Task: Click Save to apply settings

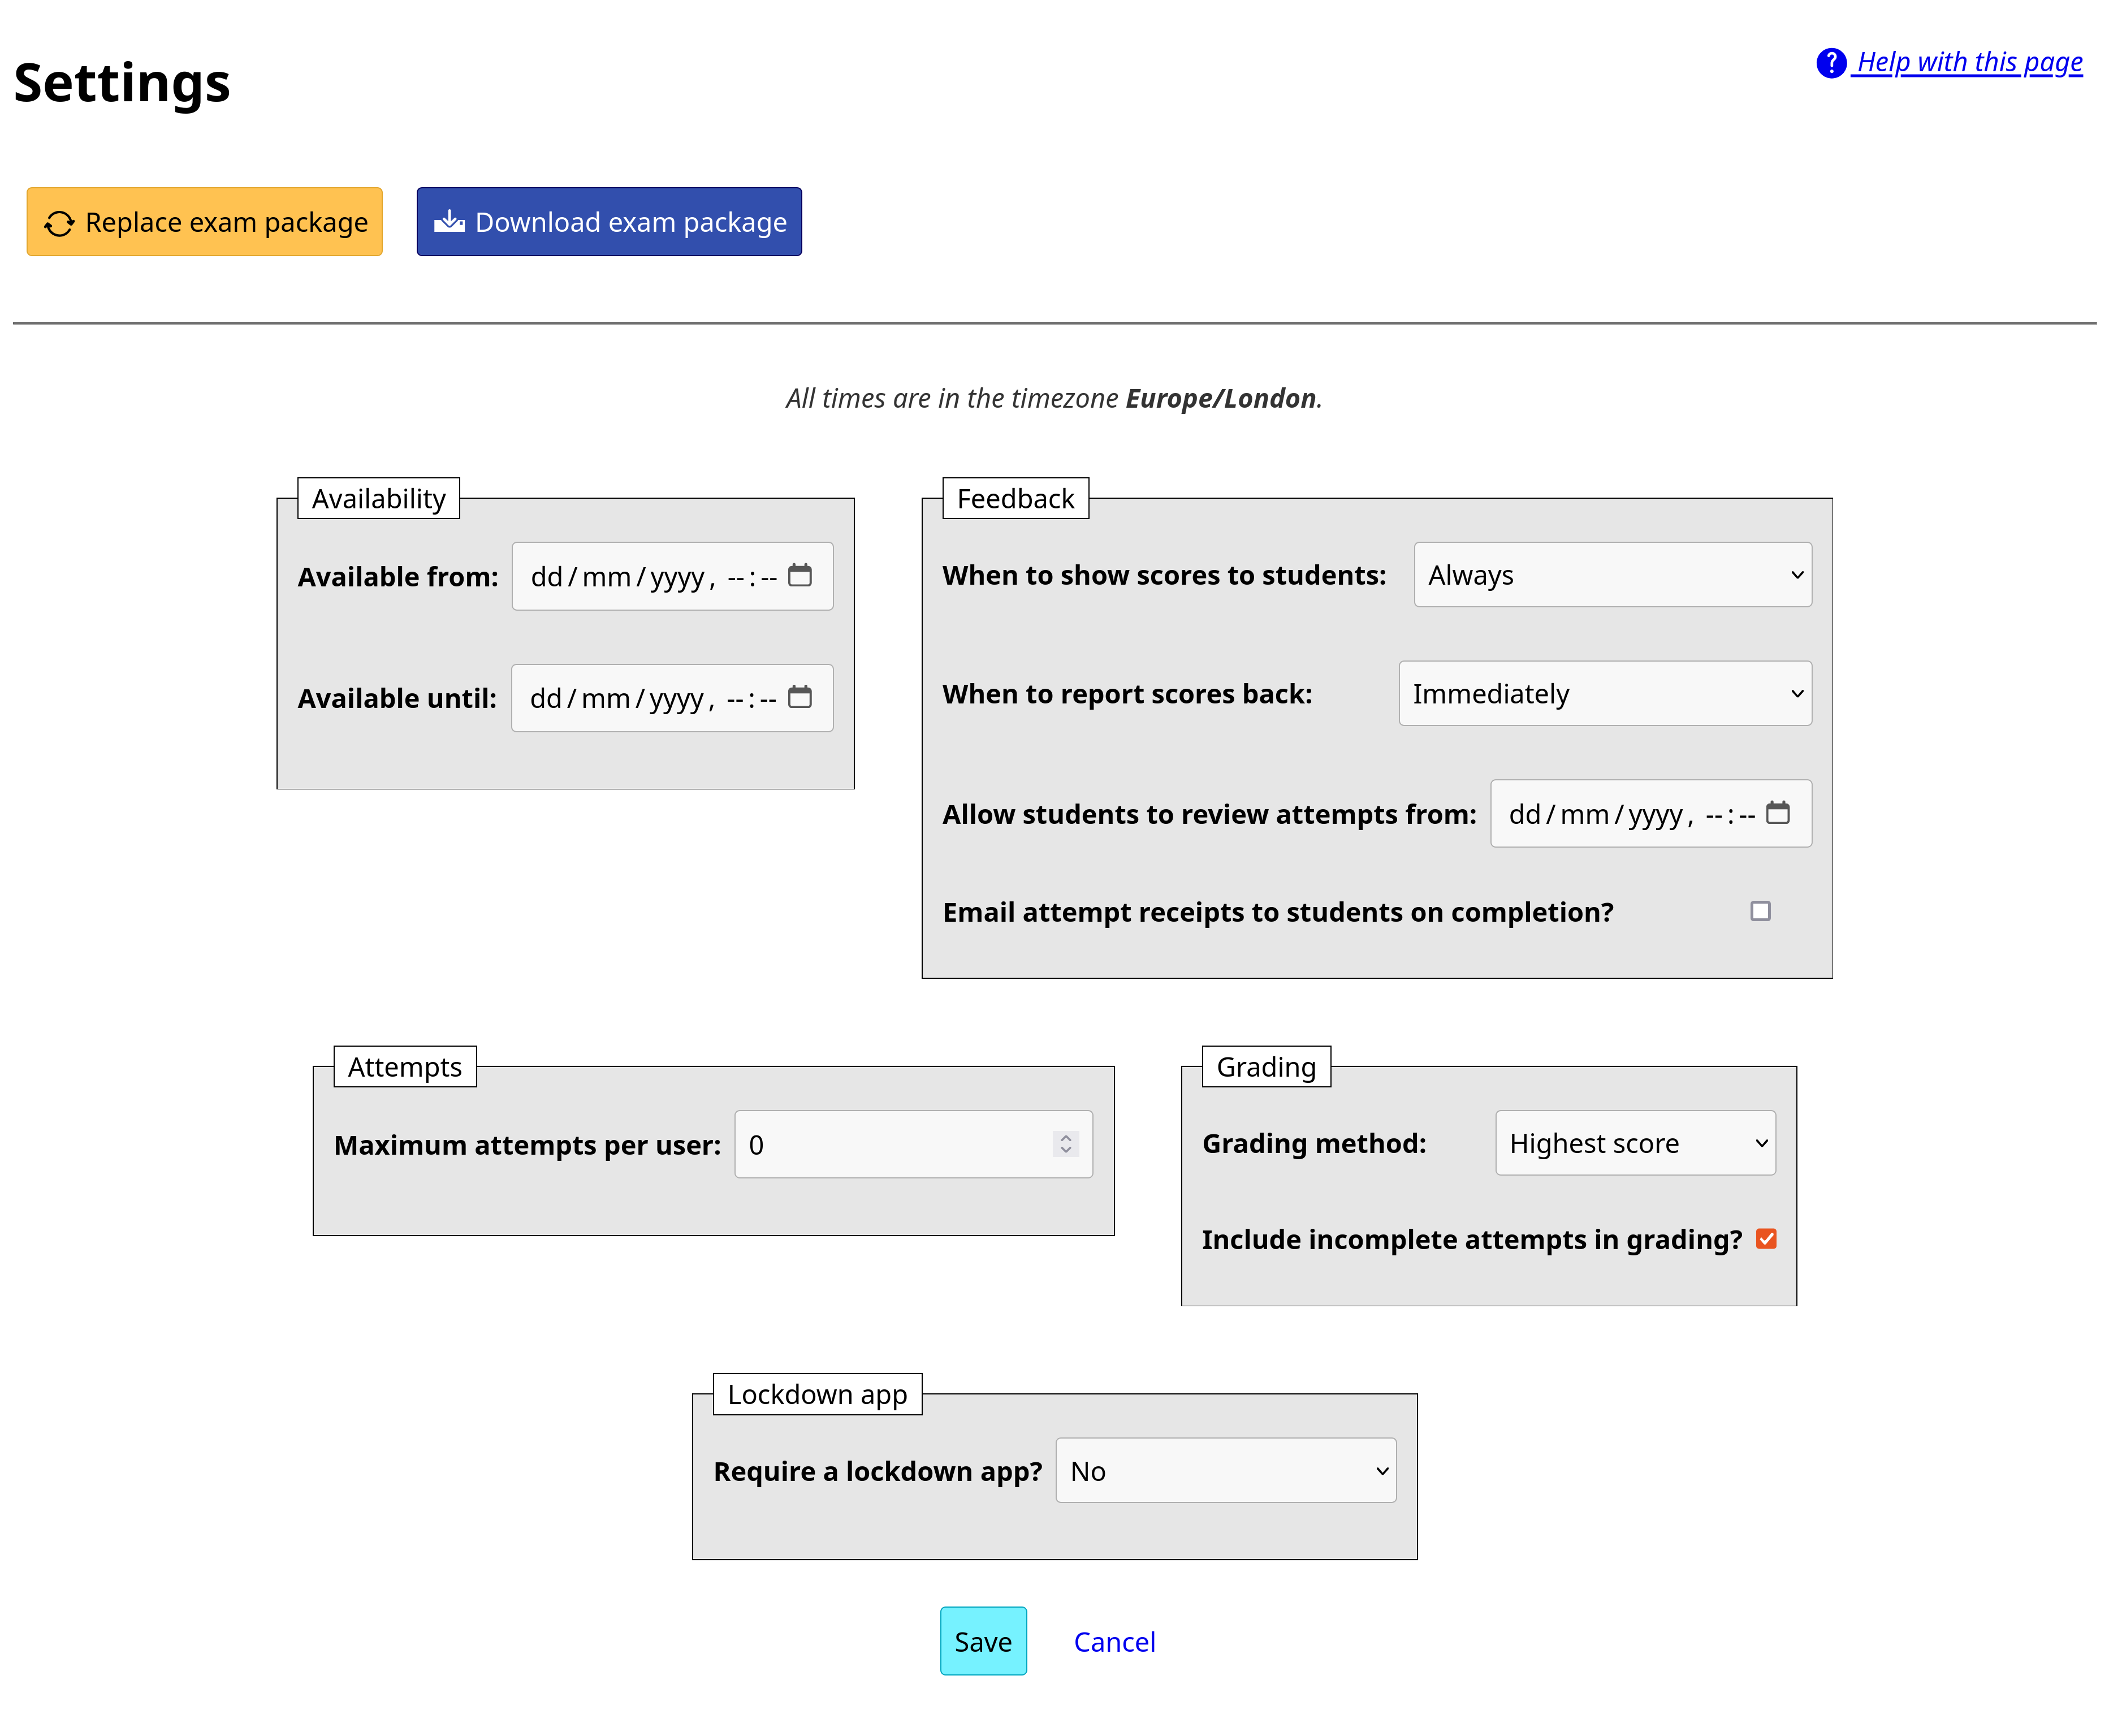Action: pos(981,1642)
